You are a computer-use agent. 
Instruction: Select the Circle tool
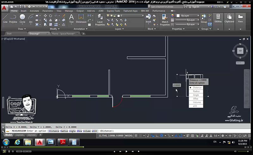[x=22, y=19]
